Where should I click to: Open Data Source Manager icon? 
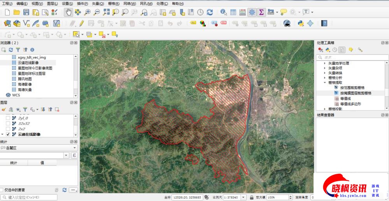coord(7,24)
